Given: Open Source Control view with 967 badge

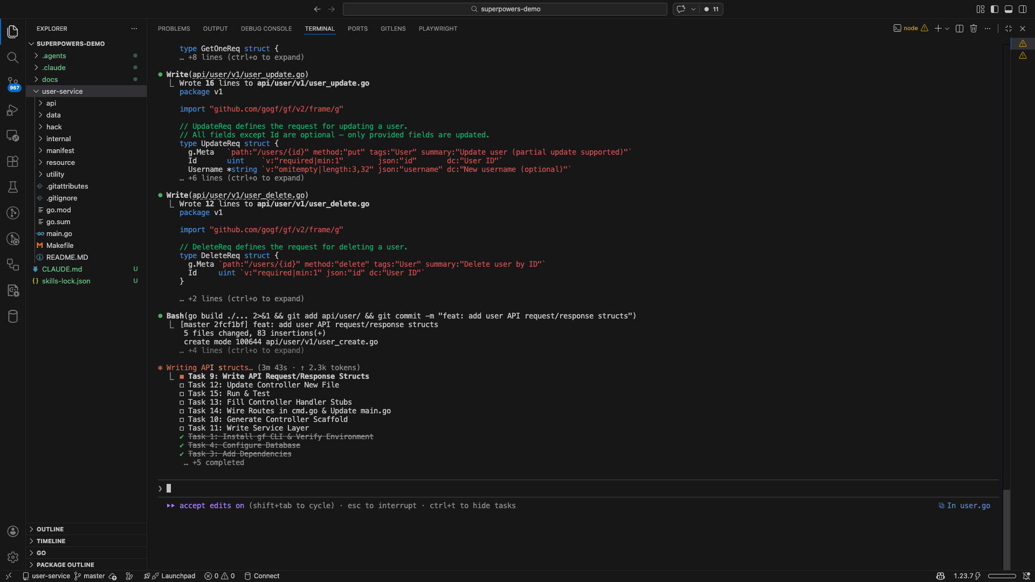Looking at the screenshot, I should click(13, 83).
